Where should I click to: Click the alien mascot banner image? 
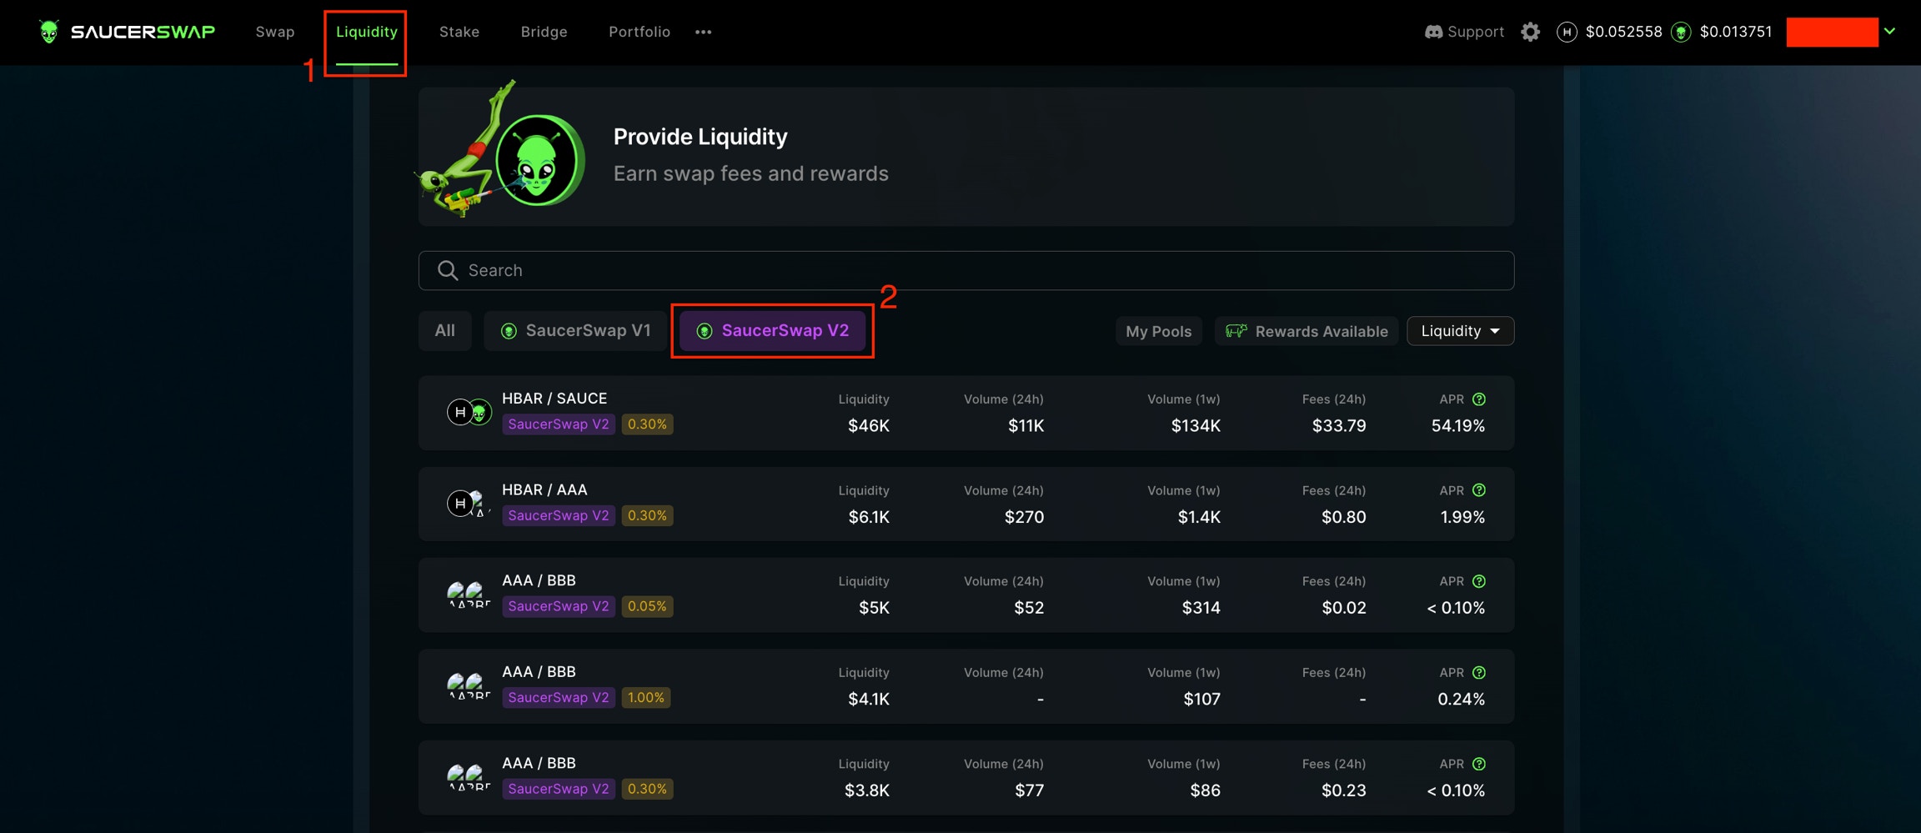coord(500,148)
